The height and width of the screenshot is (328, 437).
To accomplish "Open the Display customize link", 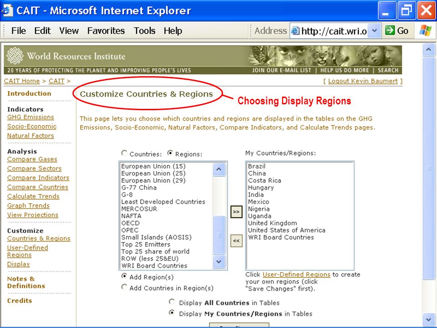I will [x=18, y=264].
